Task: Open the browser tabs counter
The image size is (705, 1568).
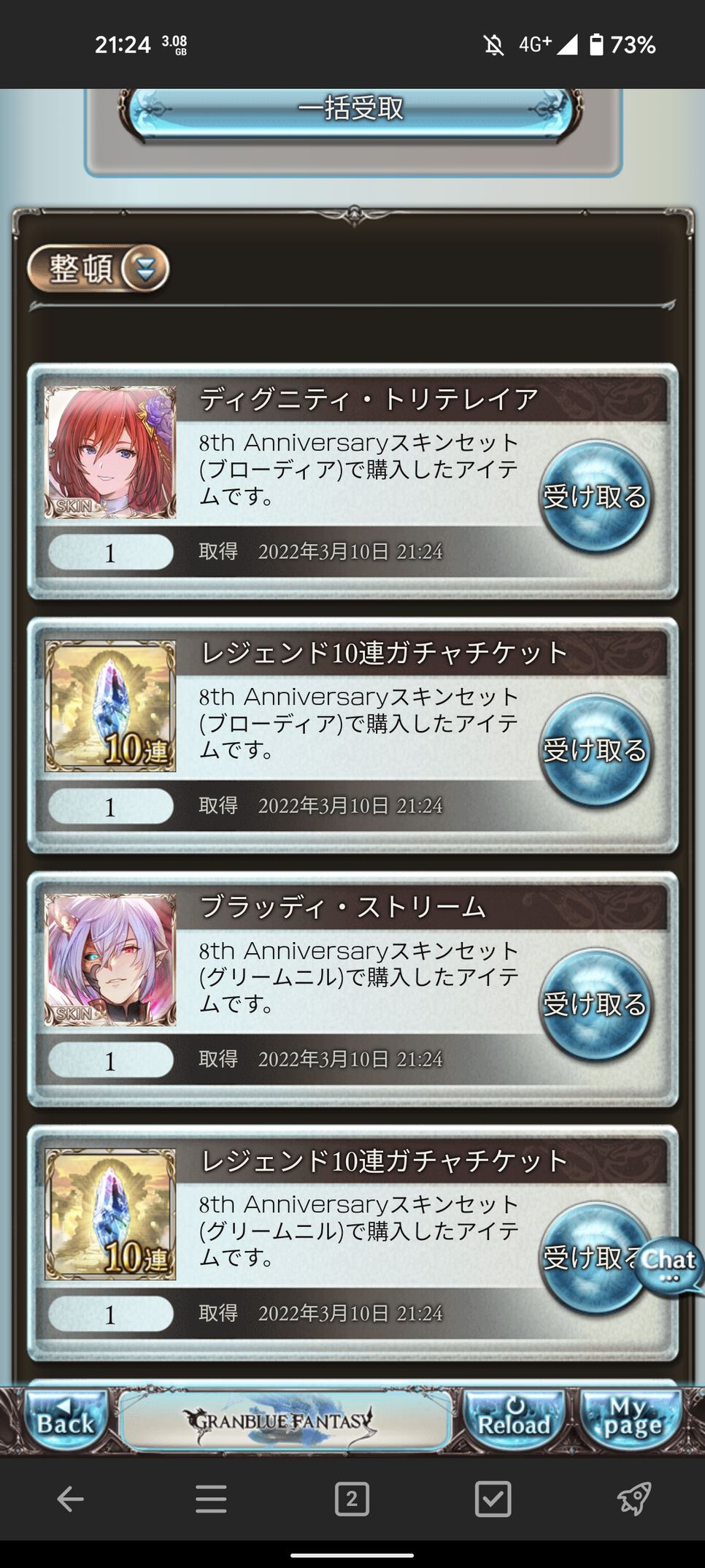Action: point(352,1499)
